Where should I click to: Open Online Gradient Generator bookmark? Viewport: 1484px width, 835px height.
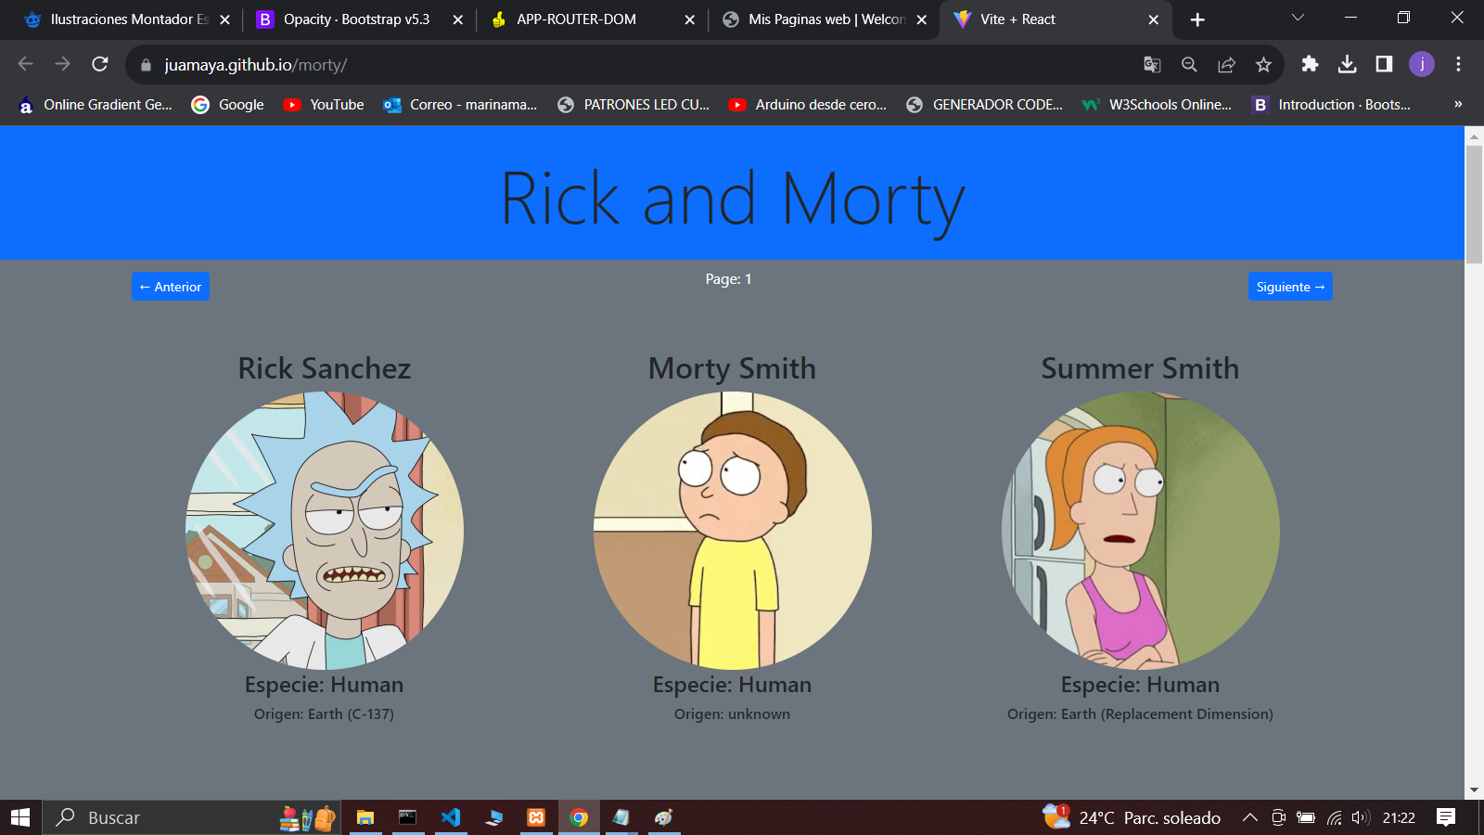[x=96, y=104]
